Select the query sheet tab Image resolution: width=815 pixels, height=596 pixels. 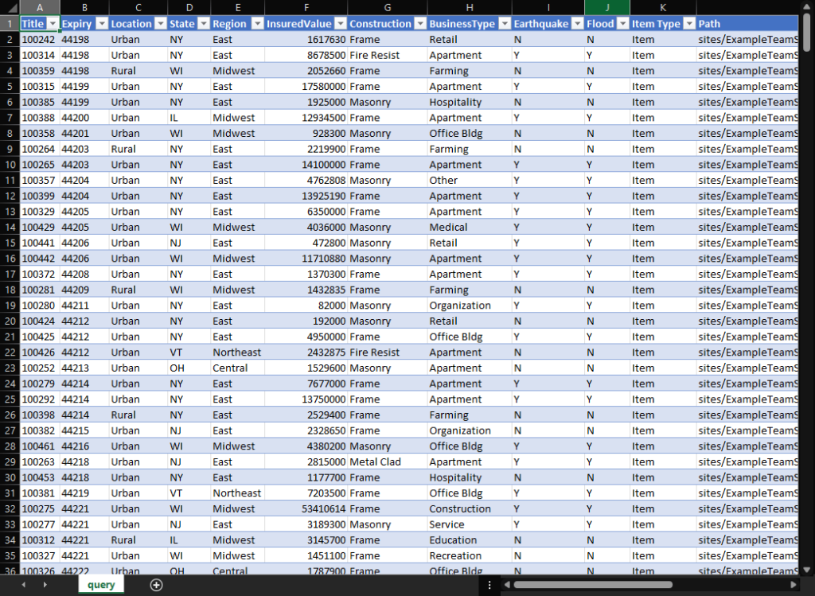[x=101, y=585]
